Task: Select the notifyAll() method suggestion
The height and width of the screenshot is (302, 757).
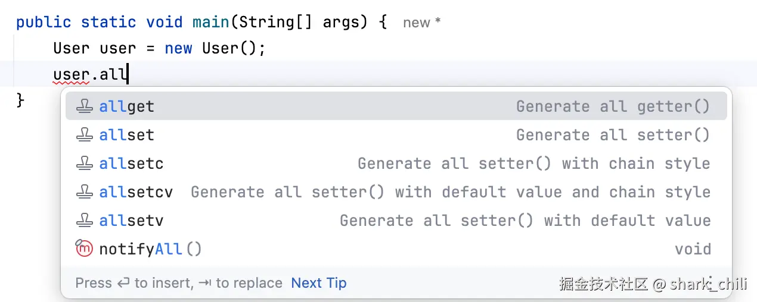Action: [x=396, y=249]
